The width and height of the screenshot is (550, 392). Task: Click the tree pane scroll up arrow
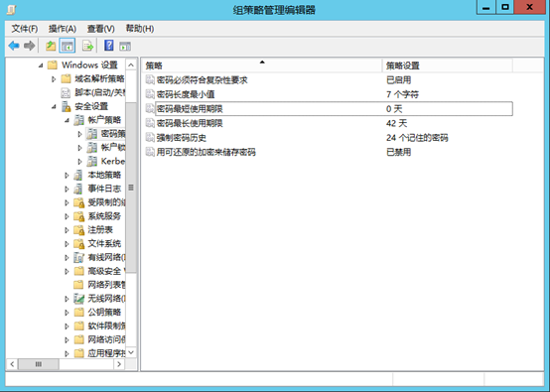coord(131,65)
